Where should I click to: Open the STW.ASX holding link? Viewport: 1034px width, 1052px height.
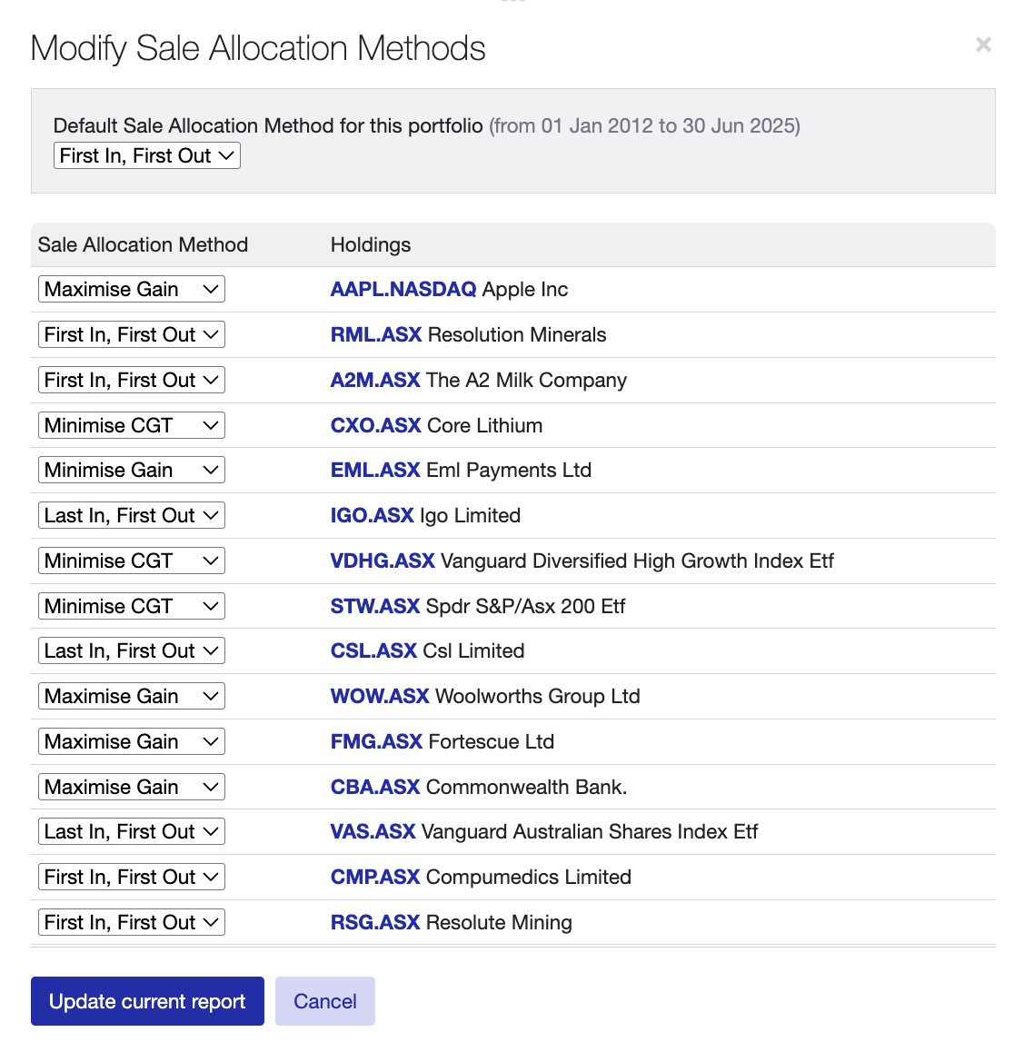point(375,606)
